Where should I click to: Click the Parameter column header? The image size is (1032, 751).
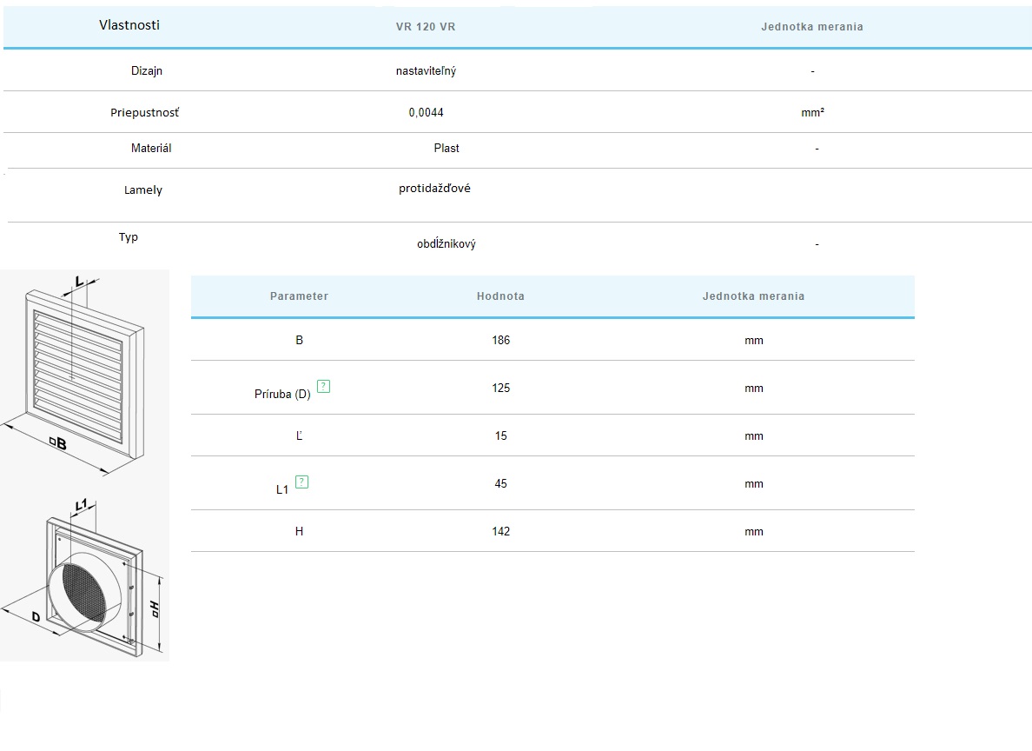299,296
